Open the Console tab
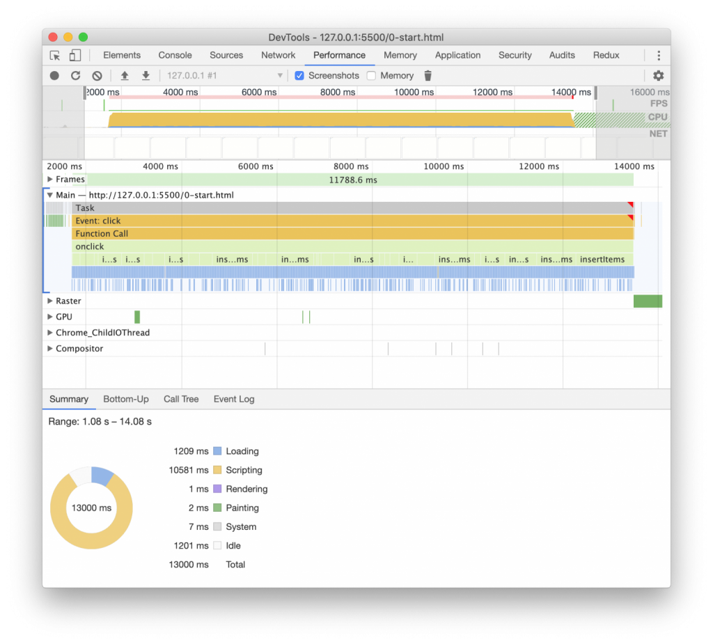Screen dimensions: 713x644 point(175,55)
